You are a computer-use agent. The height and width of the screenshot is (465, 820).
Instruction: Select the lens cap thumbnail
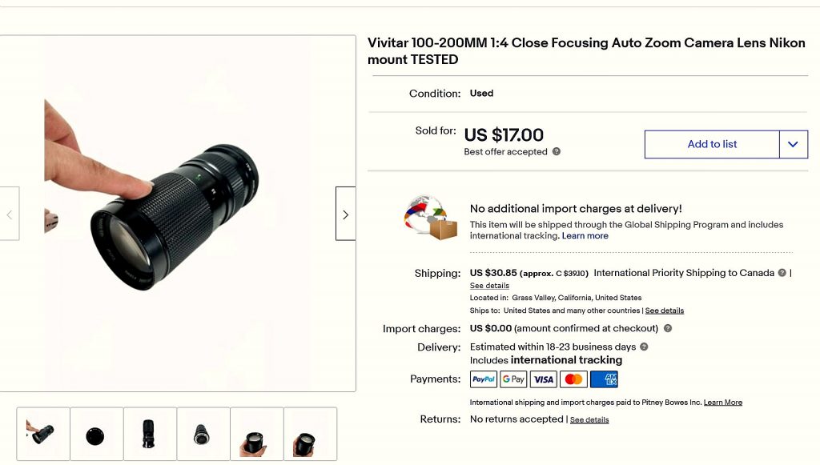96,435
